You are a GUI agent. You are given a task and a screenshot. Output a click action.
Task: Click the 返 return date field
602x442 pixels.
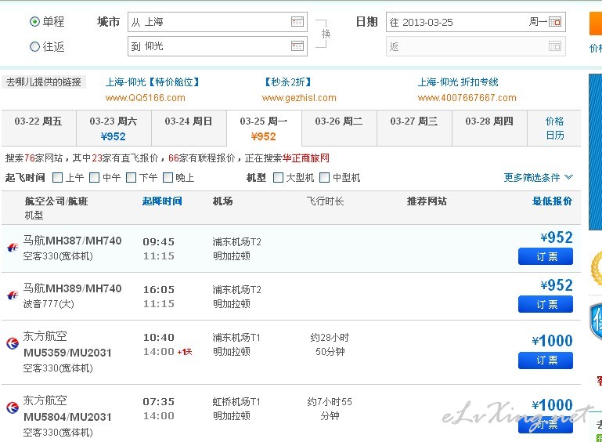[476, 46]
